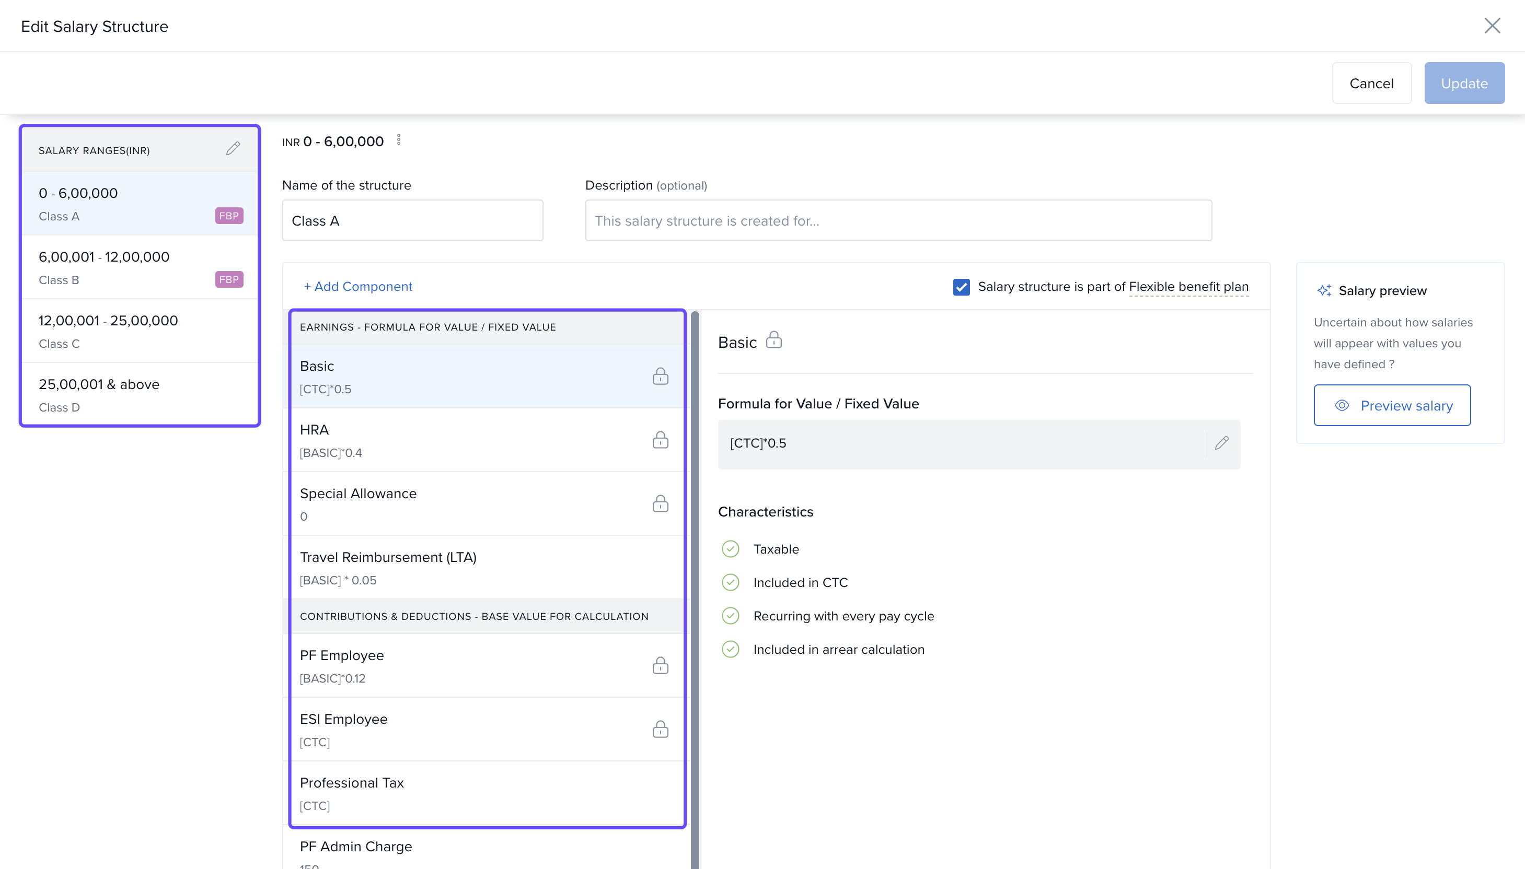Click the lock icon on Special Allowance row
The height and width of the screenshot is (869, 1525).
coord(660,504)
